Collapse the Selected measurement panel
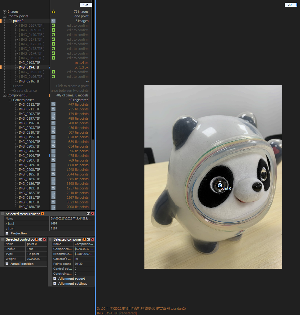Image resolution: width=300 pixels, height=315 pixels. tap(2, 214)
